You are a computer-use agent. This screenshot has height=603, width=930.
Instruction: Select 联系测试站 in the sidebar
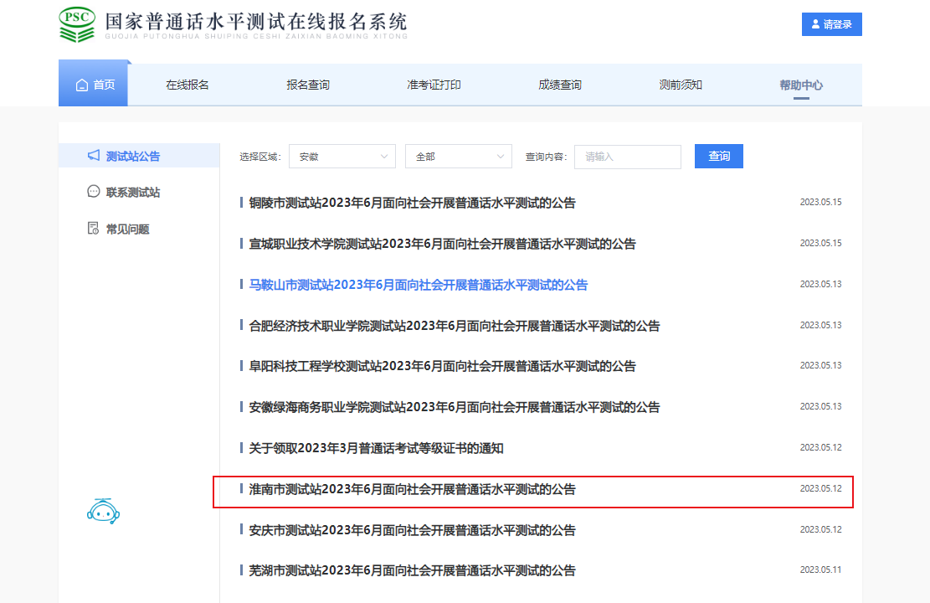coord(132,192)
